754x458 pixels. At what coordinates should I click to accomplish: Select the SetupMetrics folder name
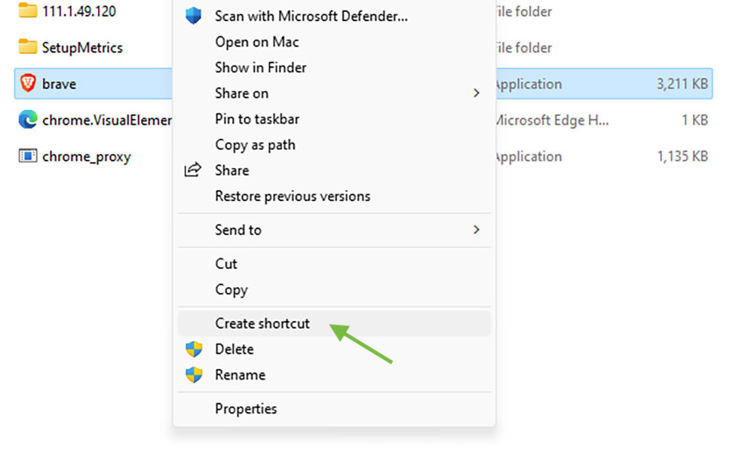82,47
